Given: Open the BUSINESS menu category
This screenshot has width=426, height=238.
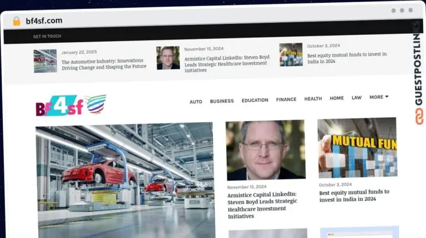Looking at the screenshot, I should pos(221,101).
